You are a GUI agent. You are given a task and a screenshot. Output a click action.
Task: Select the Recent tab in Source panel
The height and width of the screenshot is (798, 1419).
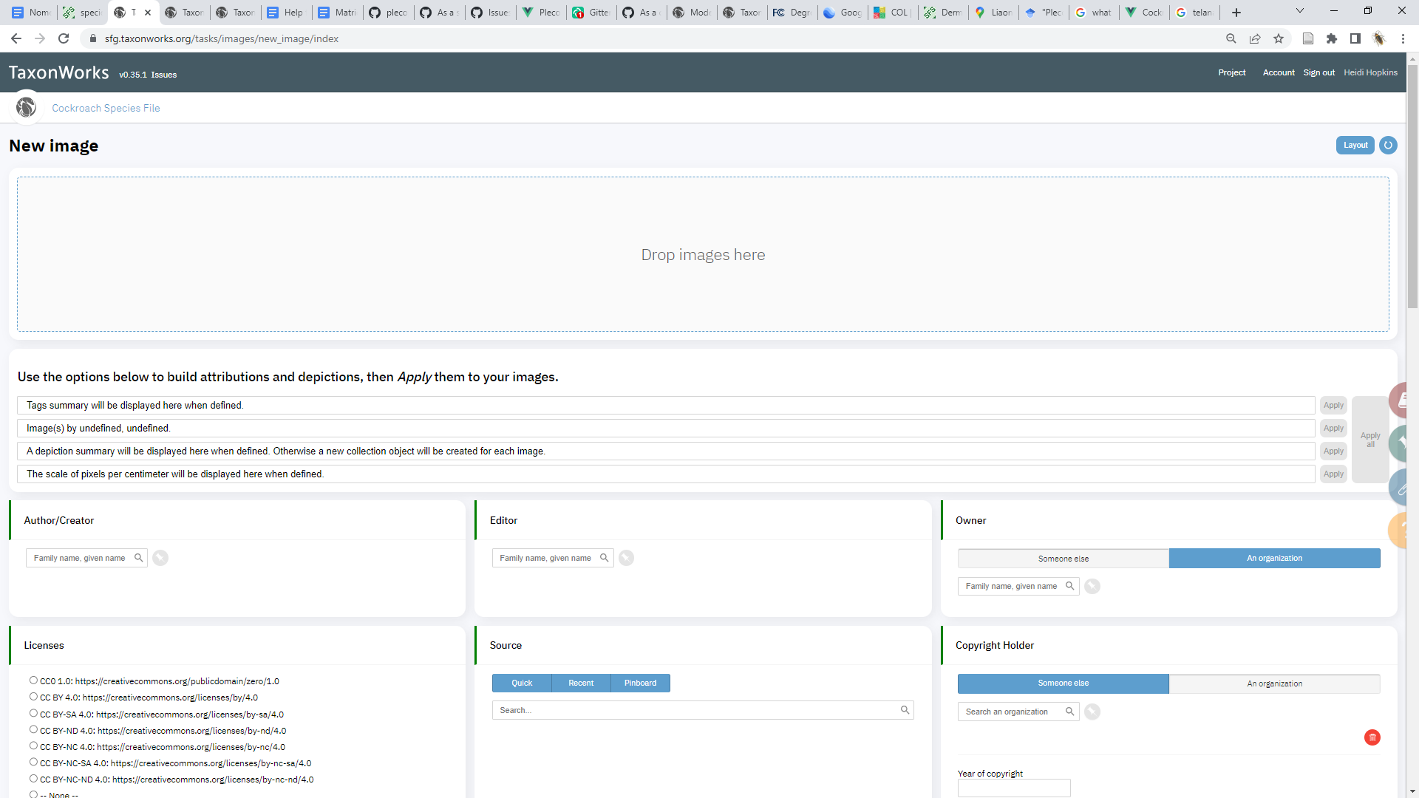581,683
